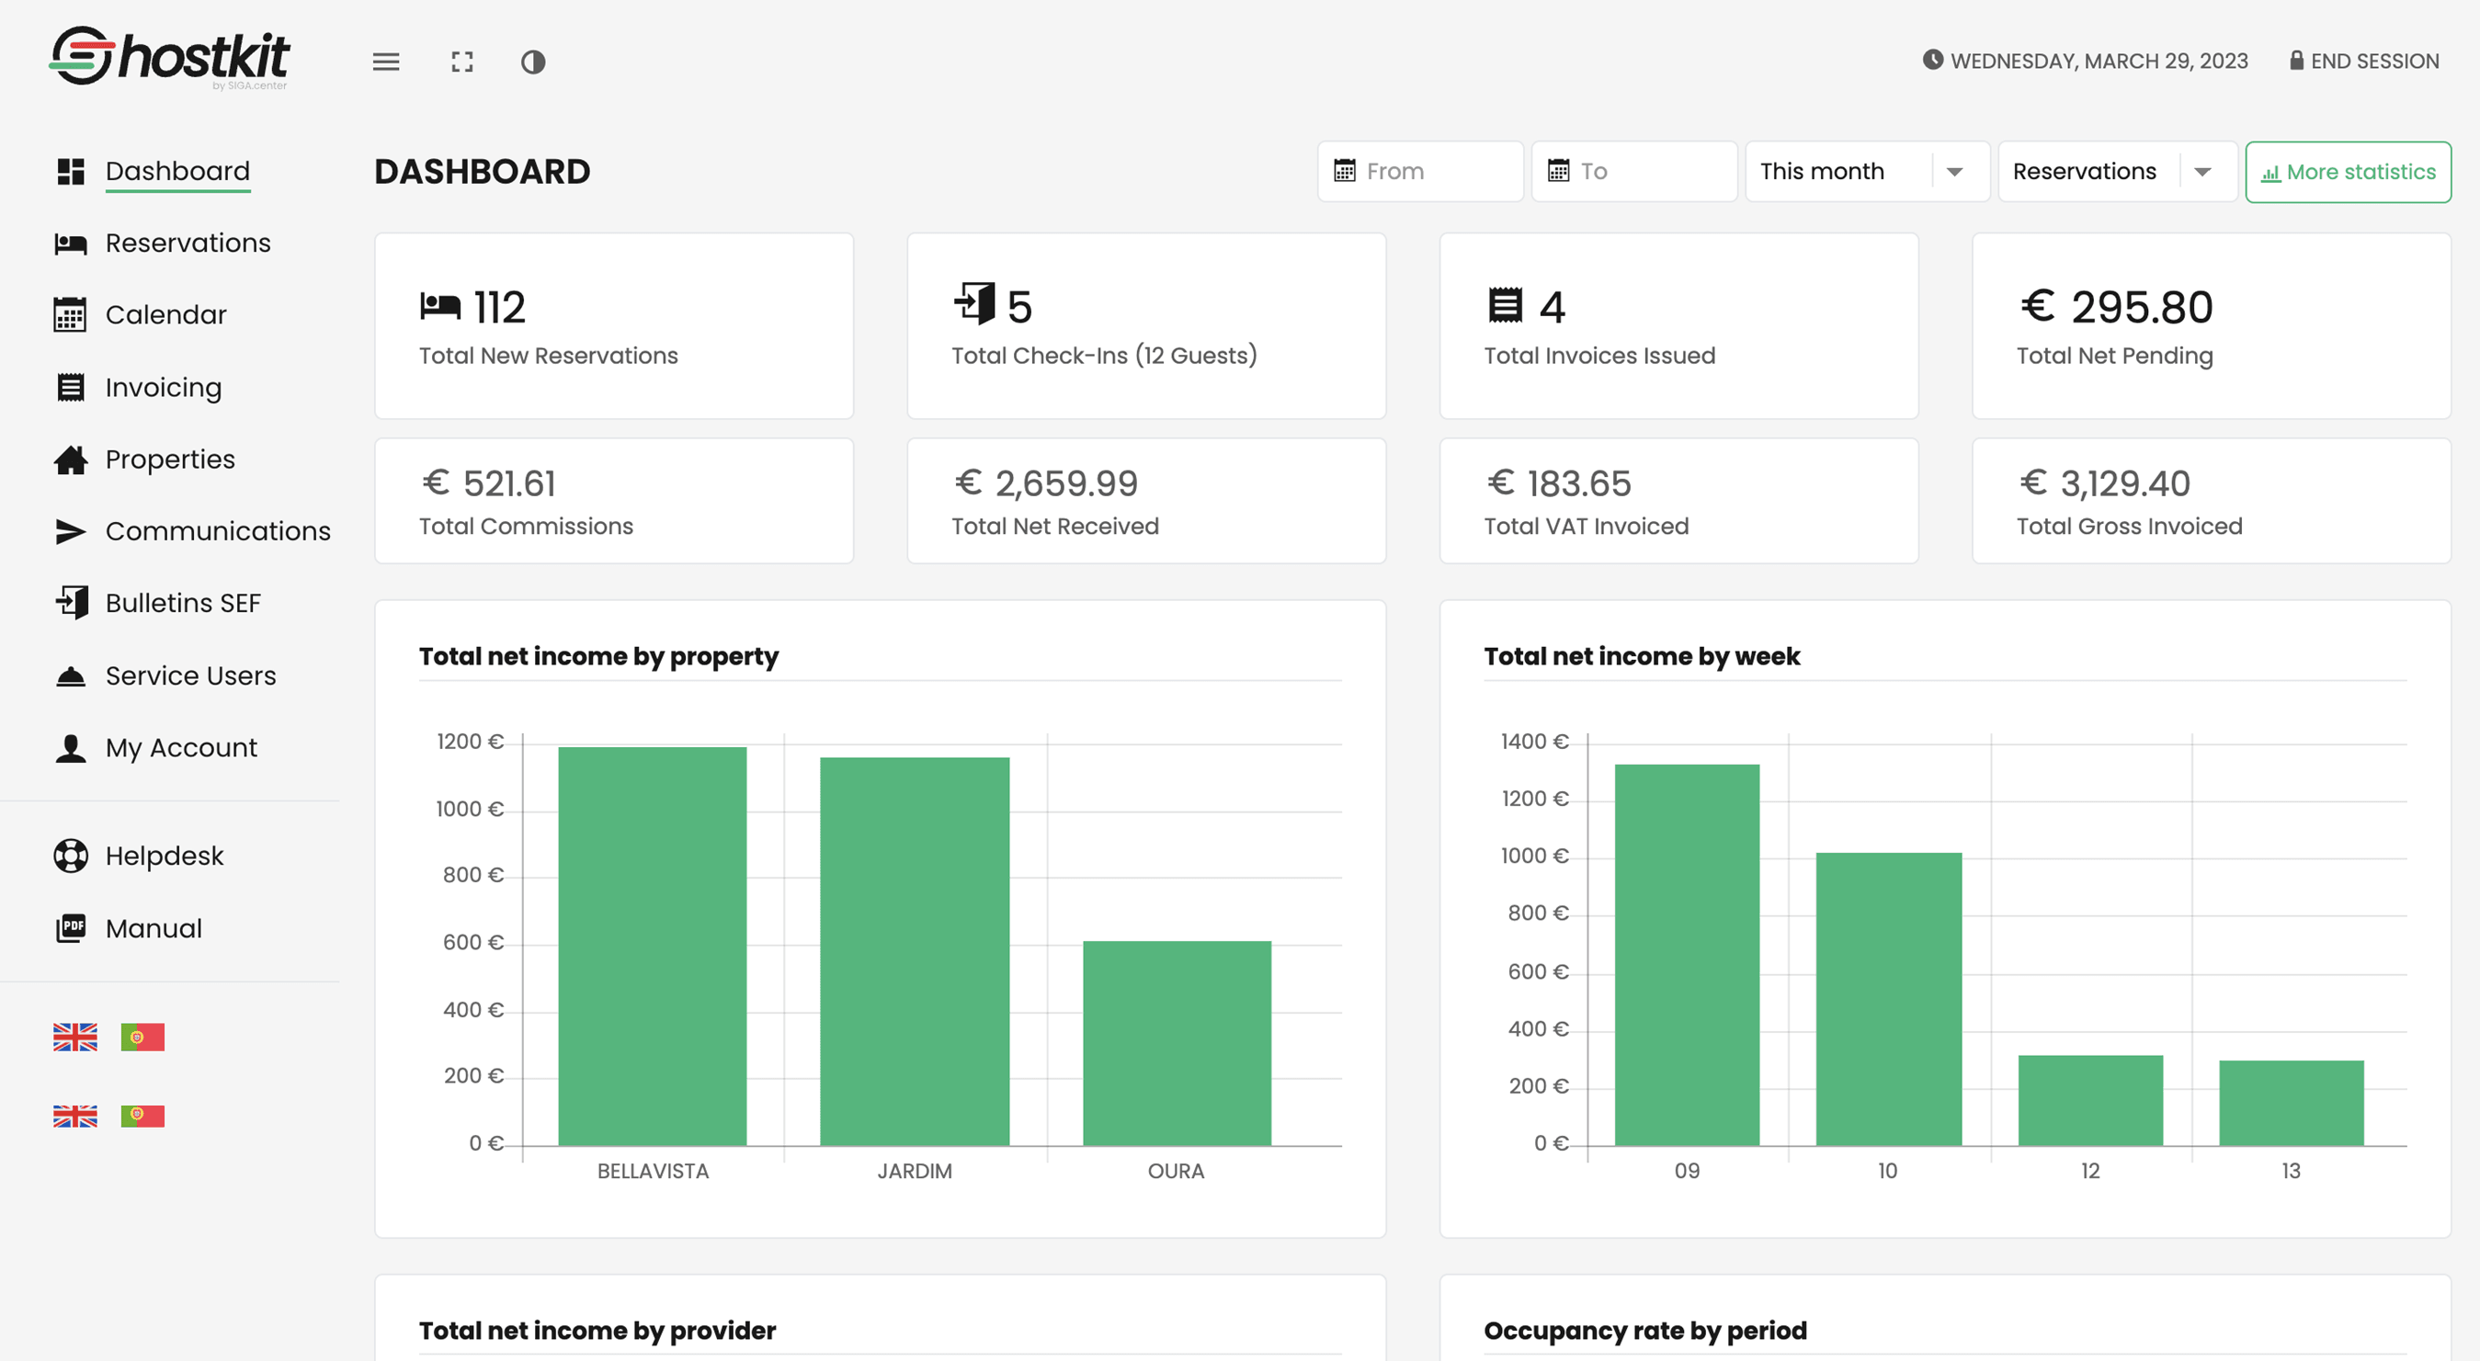This screenshot has height=1361, width=2480.
Task: Switch language using the Portuguese flag
Action: click(142, 1036)
